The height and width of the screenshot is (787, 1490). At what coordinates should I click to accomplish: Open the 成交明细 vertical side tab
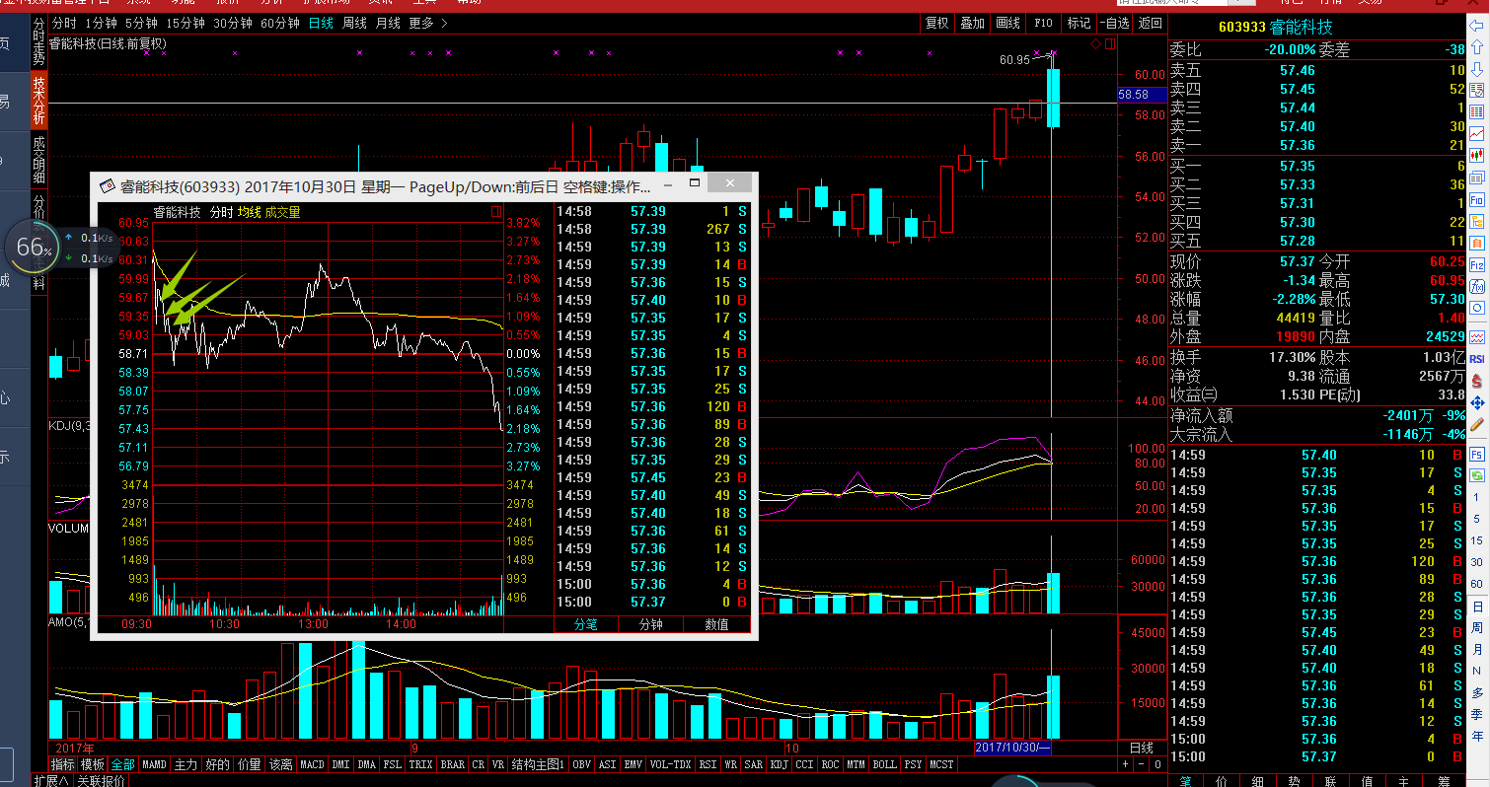coord(38,160)
